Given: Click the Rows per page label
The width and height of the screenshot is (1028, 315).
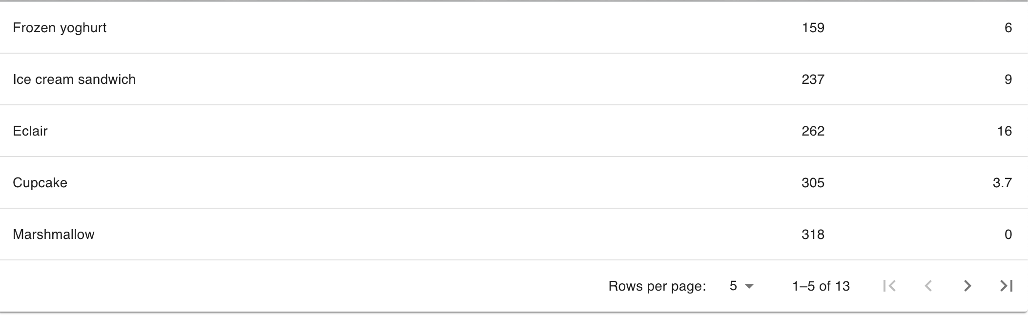Looking at the screenshot, I should [657, 286].
